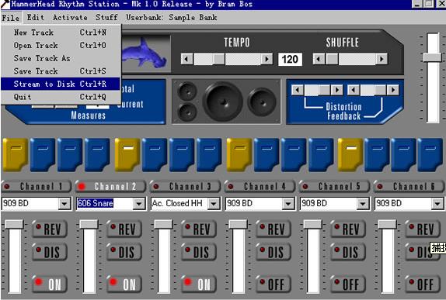Select Save Track As menu entry
The width and height of the screenshot is (446, 300).
(x=61, y=58)
